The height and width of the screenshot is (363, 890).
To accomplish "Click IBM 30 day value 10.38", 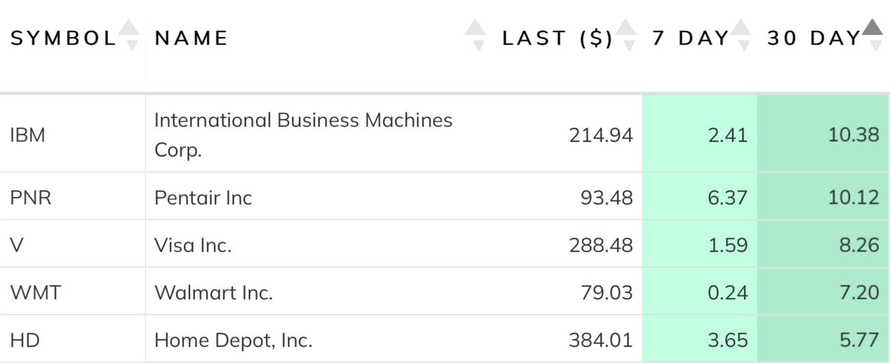I will [x=854, y=135].
